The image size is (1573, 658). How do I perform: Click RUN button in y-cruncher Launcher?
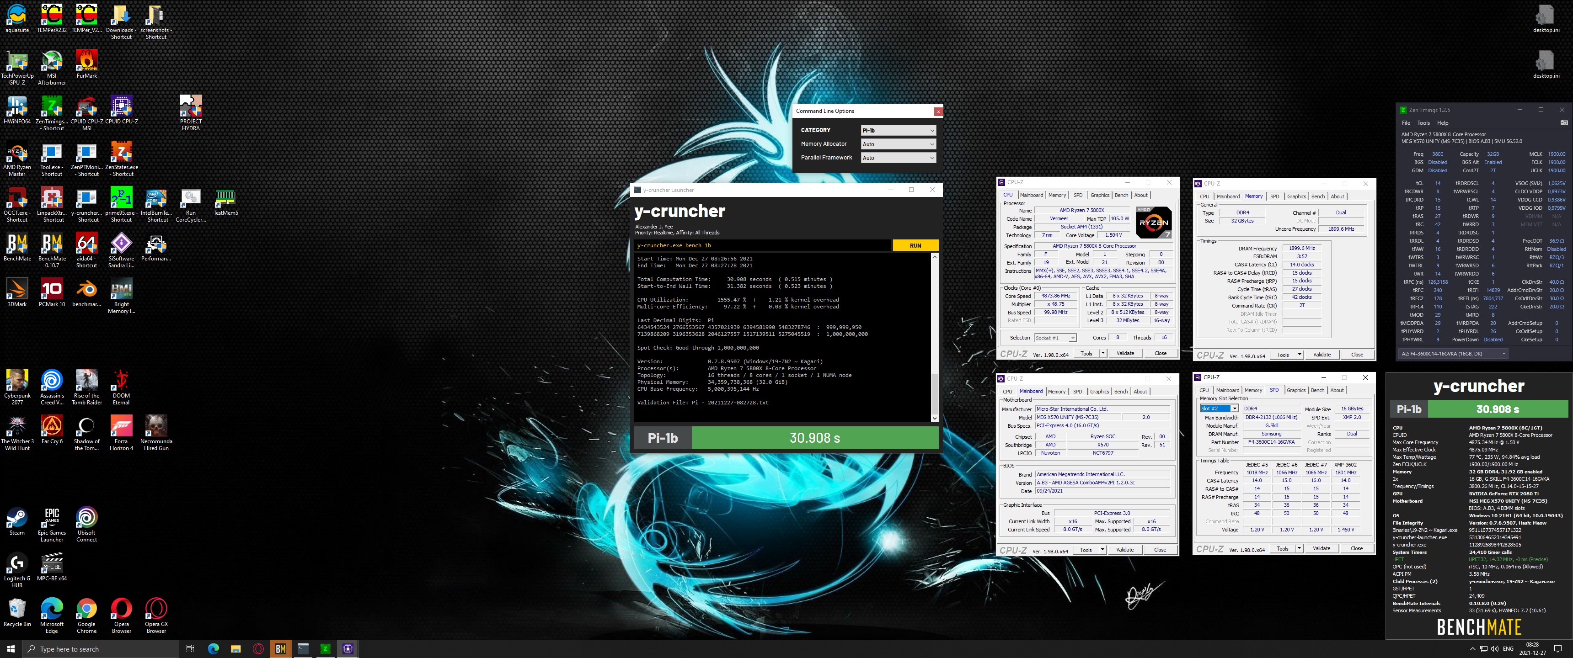915,245
